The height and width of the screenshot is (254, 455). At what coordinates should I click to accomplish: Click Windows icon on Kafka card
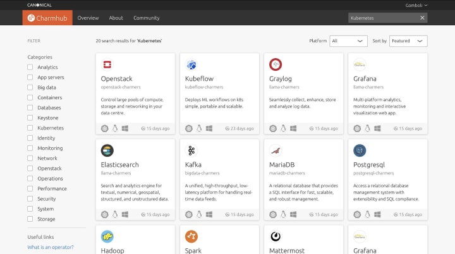[x=209, y=214]
